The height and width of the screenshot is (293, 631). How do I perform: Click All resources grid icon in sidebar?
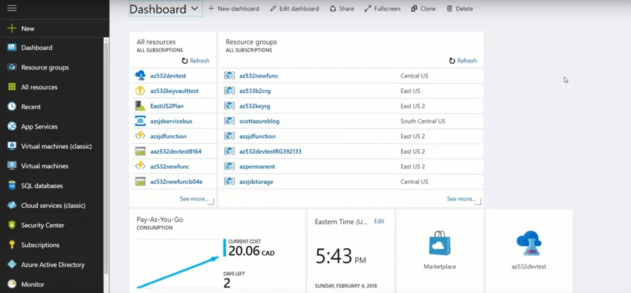pos(12,87)
